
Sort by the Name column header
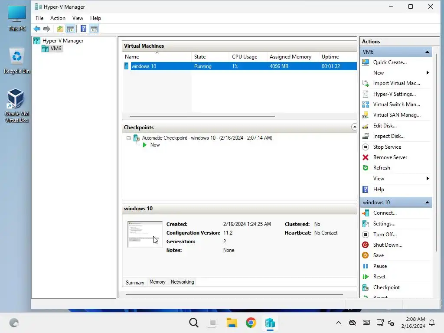(x=157, y=57)
